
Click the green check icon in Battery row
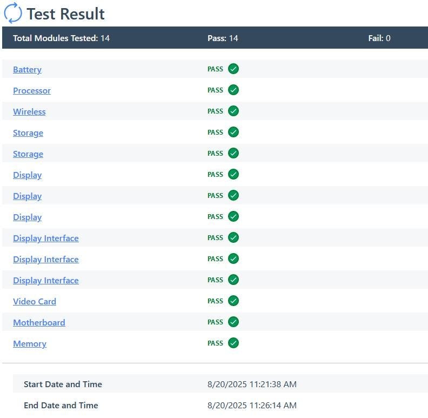point(233,69)
